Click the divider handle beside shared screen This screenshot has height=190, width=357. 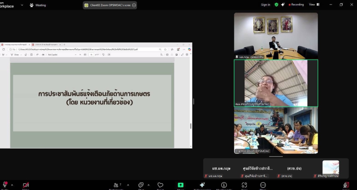(x=194, y=102)
